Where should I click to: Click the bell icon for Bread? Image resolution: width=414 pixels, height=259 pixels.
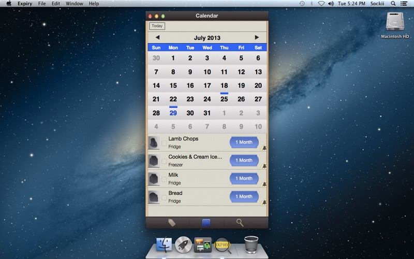tap(264, 203)
